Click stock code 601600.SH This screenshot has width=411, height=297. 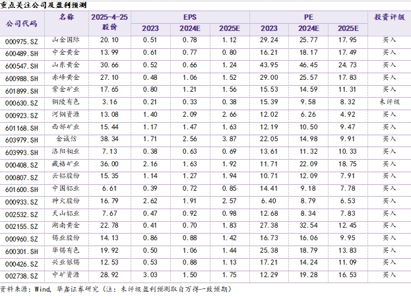coord(22,189)
